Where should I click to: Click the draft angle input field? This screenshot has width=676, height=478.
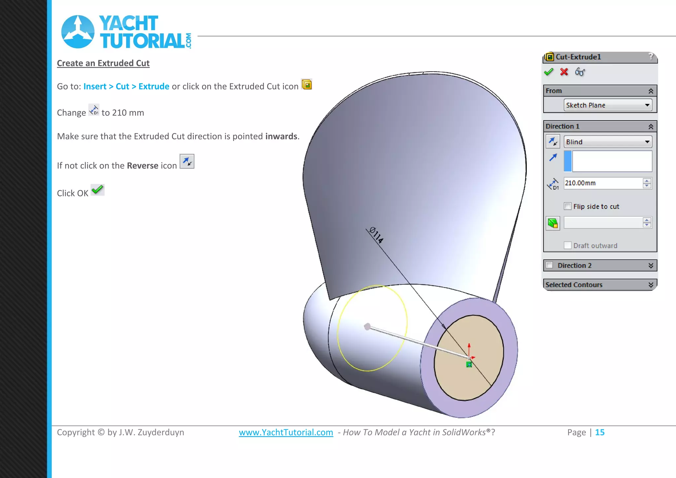603,223
